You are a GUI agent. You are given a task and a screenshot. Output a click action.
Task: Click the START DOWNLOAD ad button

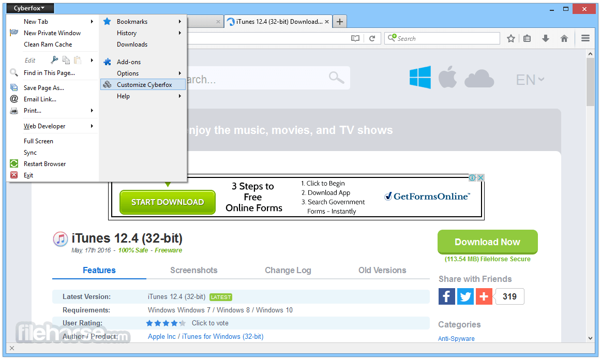[x=168, y=202]
